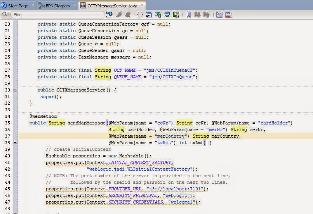This screenshot has height=214, width=313.
Task: Click the SECURITY_PRINCIPAL constant
Action: tap(133, 195)
